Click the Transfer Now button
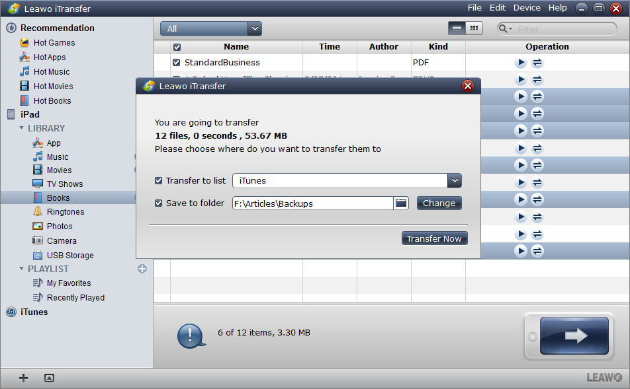This screenshot has height=389, width=630. coord(434,238)
